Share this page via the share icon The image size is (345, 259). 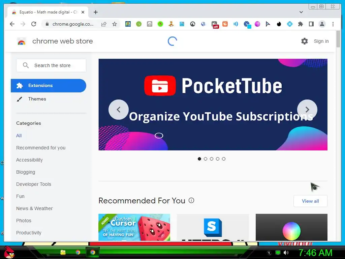104,24
